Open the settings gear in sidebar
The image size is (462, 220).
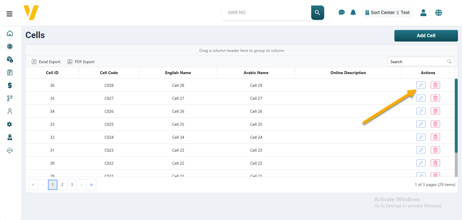(10, 124)
